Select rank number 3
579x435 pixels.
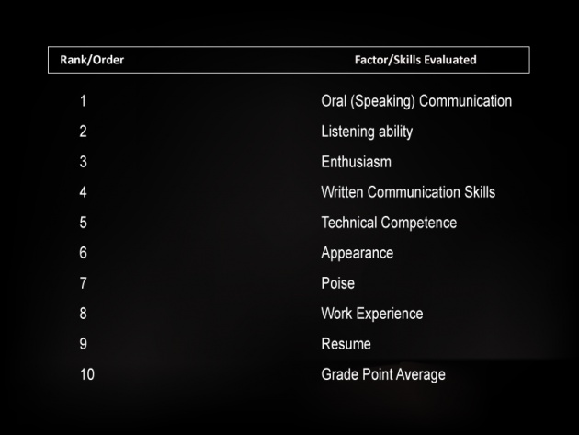[x=83, y=162]
